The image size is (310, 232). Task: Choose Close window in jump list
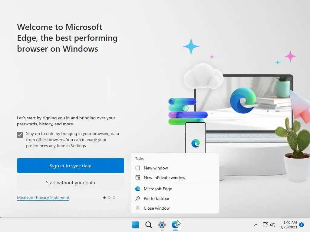[175, 208]
